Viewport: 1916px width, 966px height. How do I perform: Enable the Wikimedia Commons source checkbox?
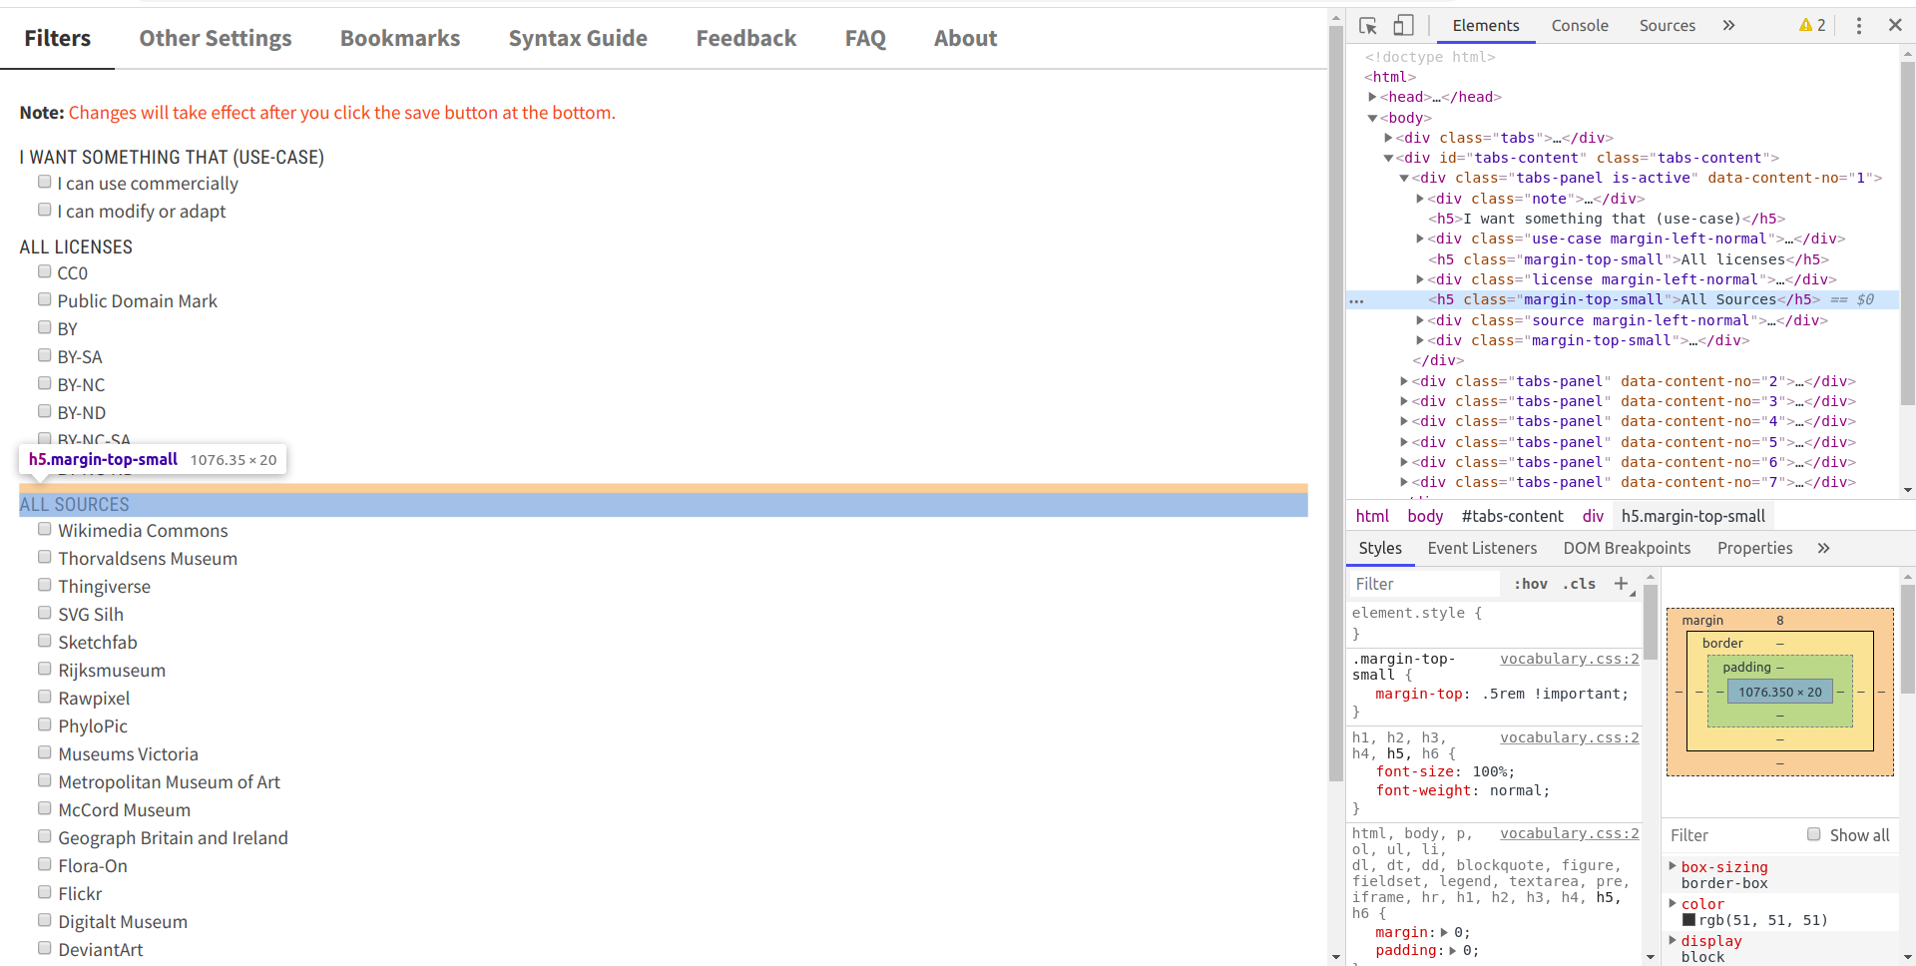(44, 529)
